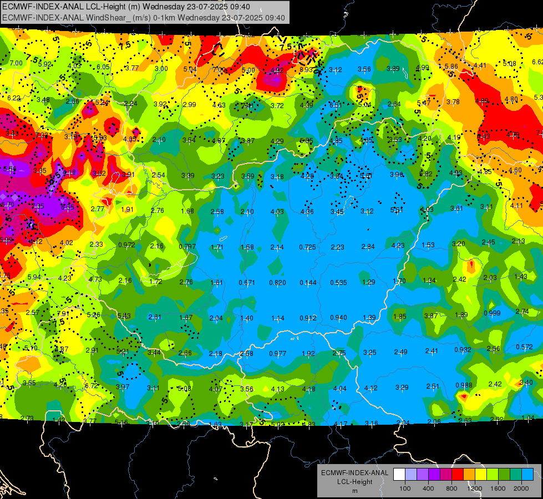Click the wind shear value 0.725
The image size is (543, 499).
pyautogui.click(x=307, y=247)
